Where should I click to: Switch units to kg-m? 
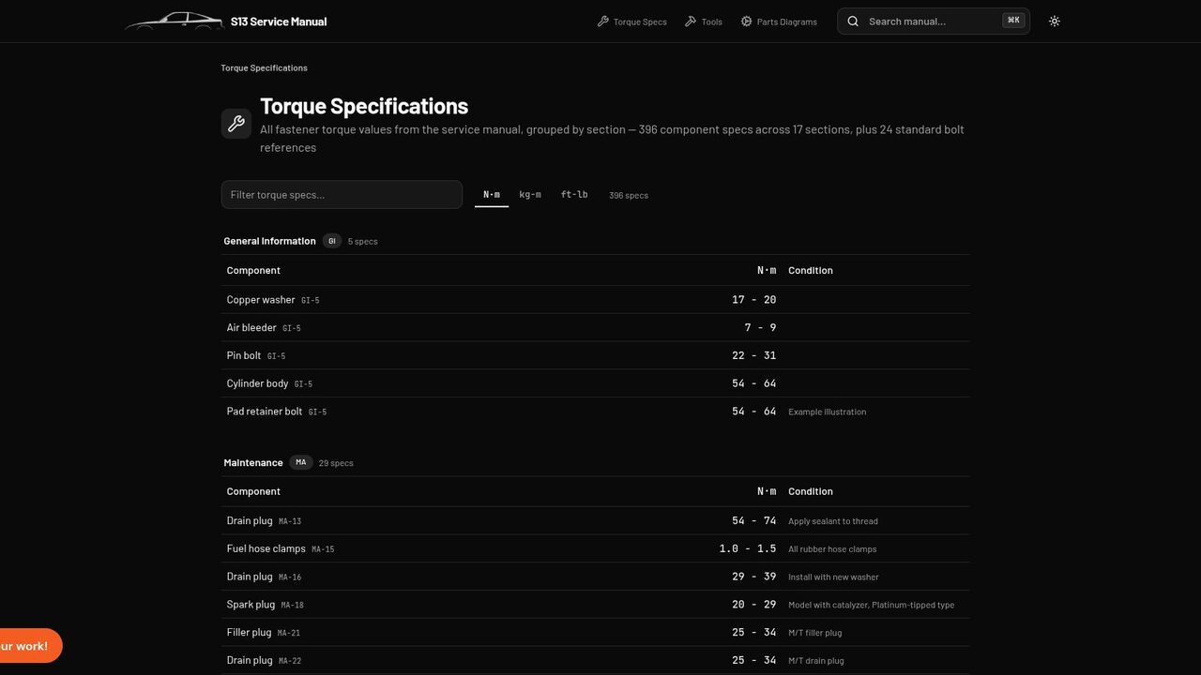click(x=530, y=195)
